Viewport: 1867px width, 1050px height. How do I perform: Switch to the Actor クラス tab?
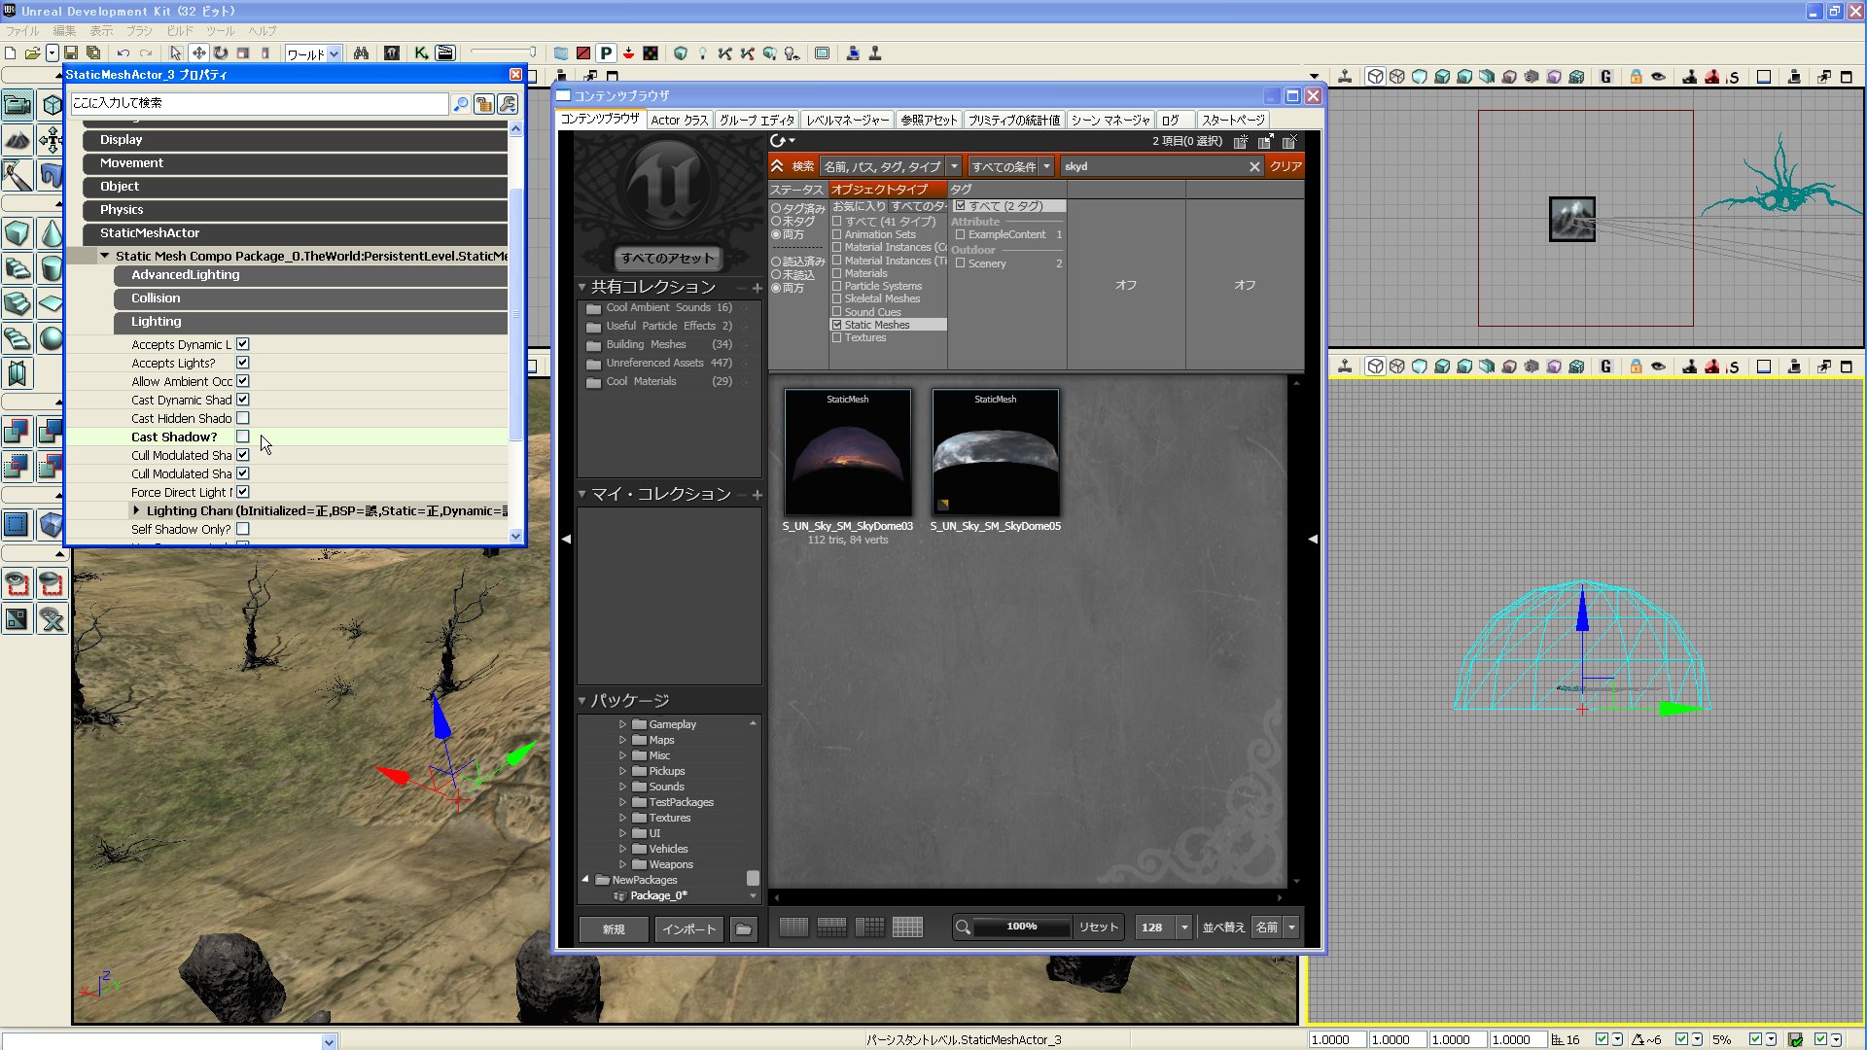coord(679,120)
